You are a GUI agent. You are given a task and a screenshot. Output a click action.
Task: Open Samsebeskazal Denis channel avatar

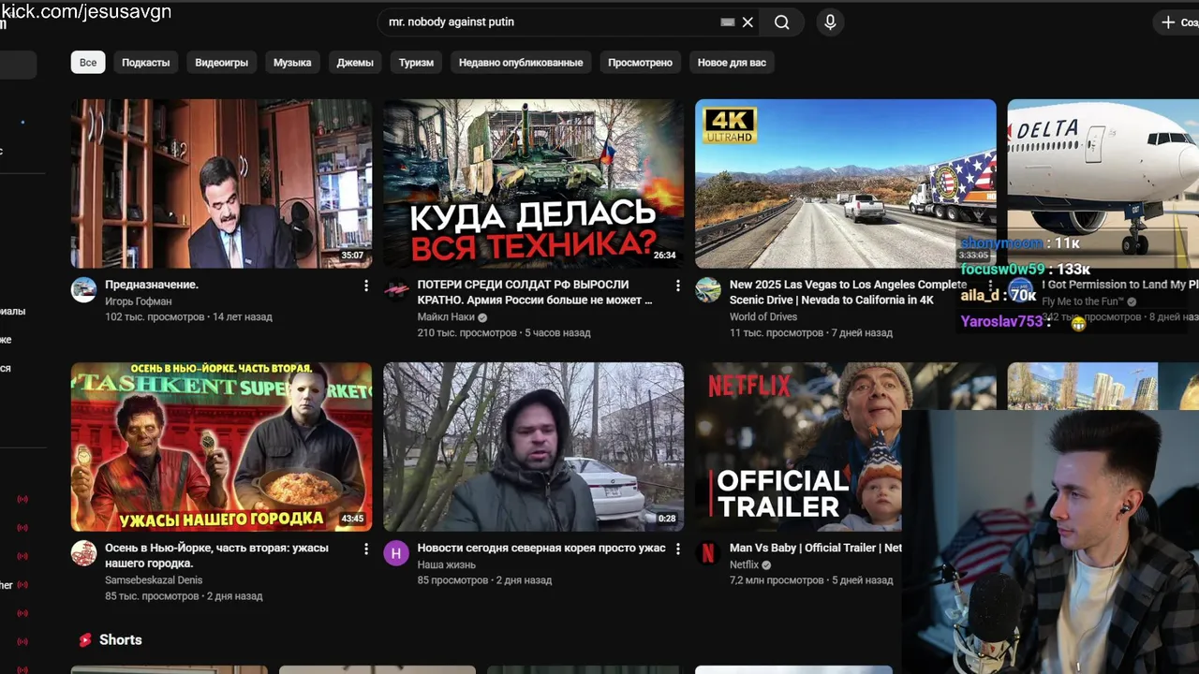(84, 553)
